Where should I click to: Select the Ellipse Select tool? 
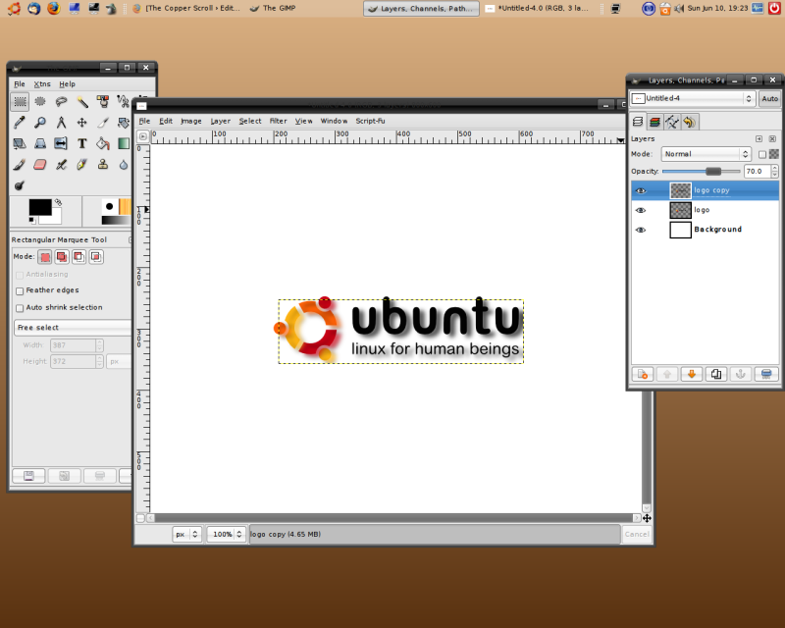point(40,102)
